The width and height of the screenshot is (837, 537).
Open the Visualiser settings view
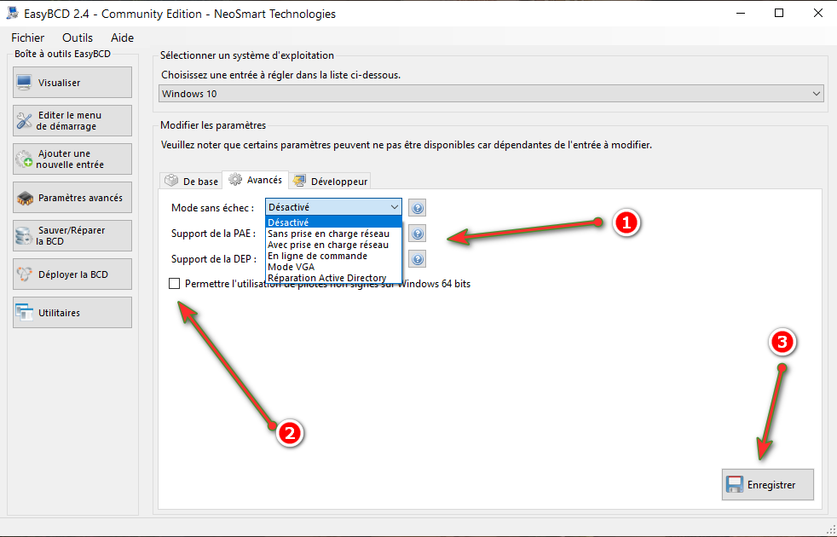point(72,83)
